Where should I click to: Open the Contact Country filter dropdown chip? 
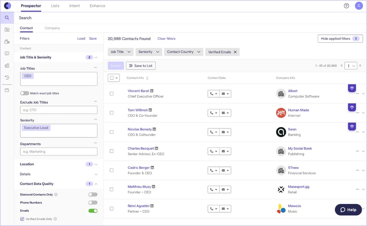pos(184,52)
